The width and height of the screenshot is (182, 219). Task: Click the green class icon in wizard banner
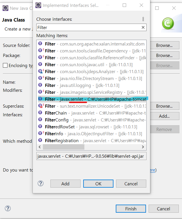(168, 24)
